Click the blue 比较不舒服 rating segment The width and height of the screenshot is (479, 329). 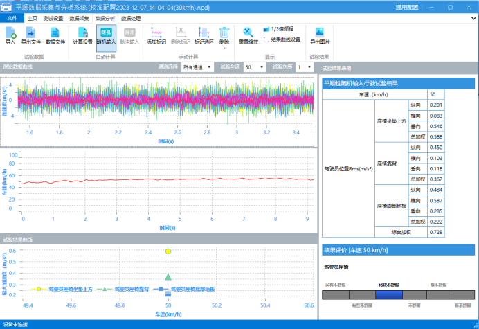pos(388,294)
